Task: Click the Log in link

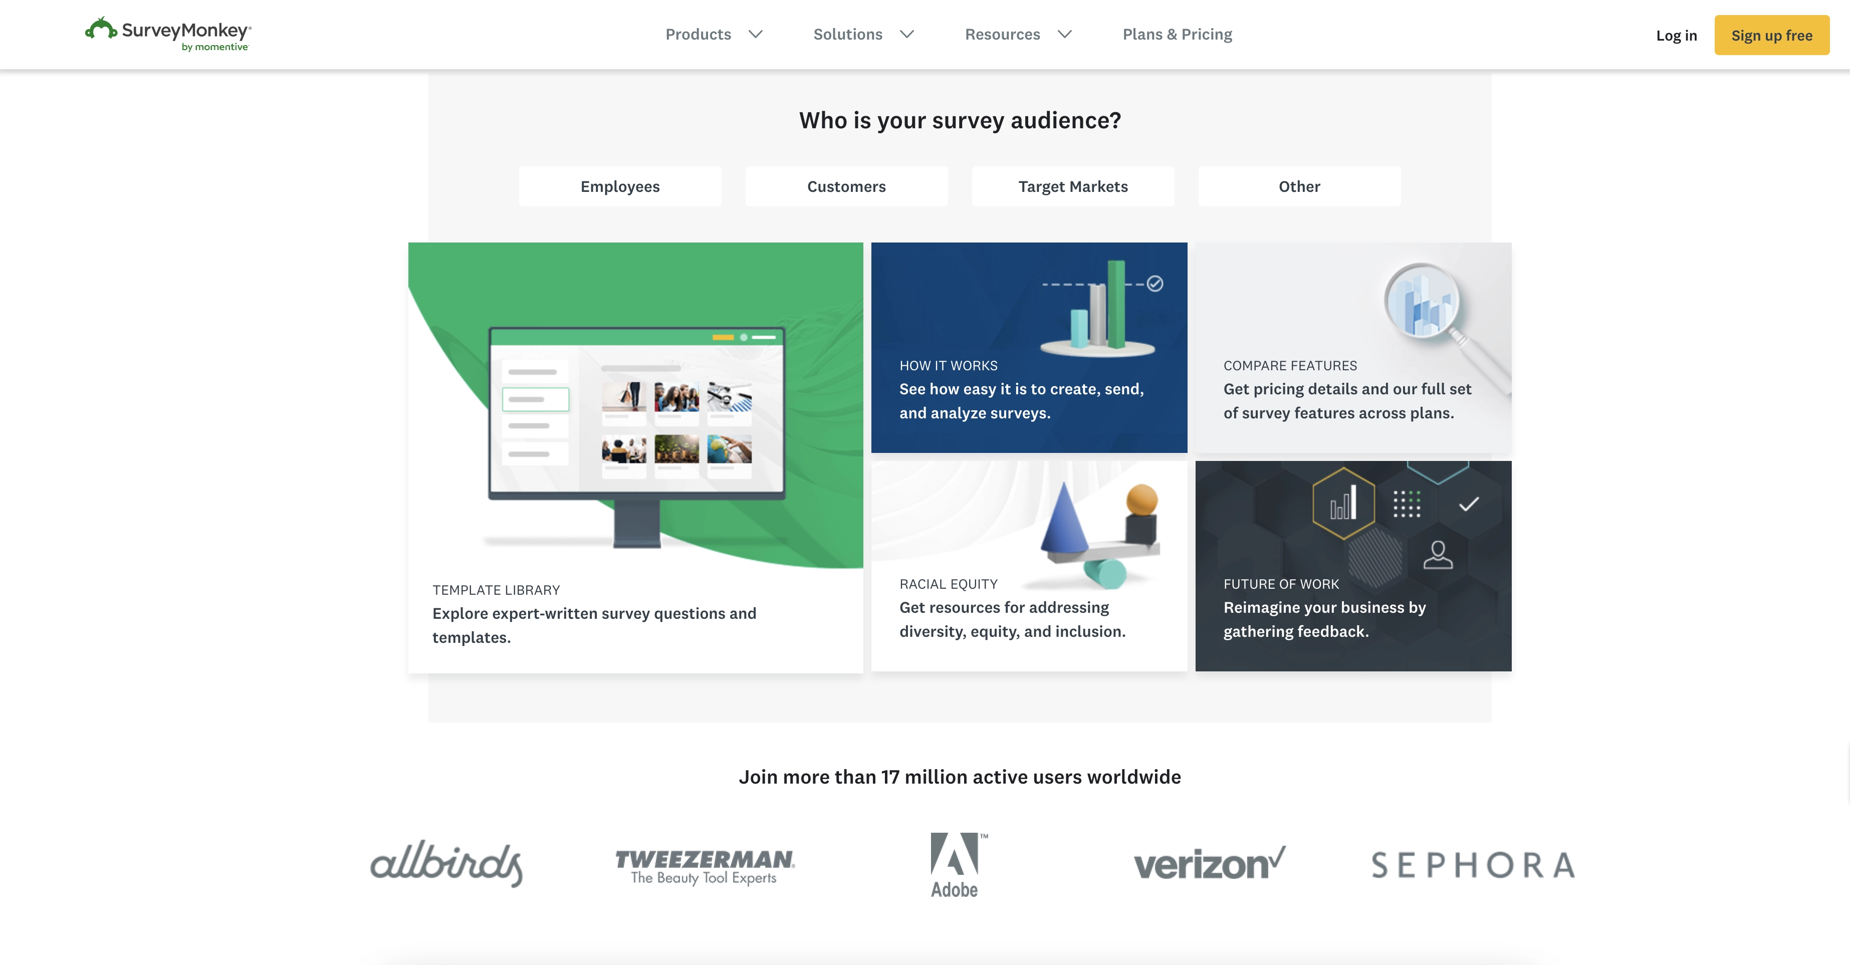Action: [1676, 34]
